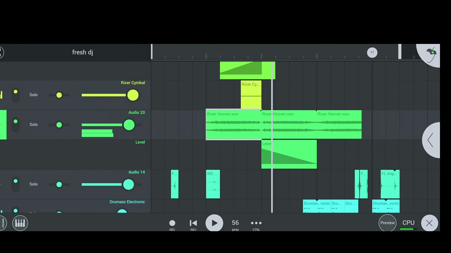Toggle mute on Audio 14 track
Image resolution: width=451 pixels, height=253 pixels.
tap(16, 184)
